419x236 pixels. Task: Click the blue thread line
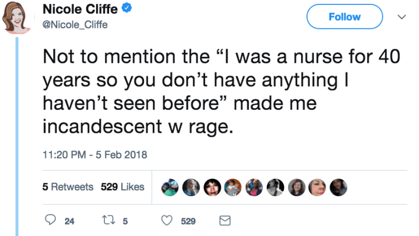point(17,137)
